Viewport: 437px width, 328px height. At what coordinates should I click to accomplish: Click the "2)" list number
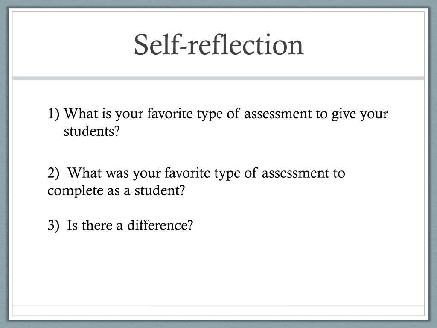53,173
